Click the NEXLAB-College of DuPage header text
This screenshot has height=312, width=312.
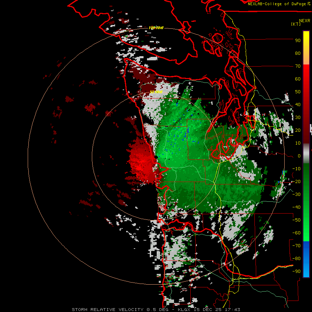[x=279, y=4]
